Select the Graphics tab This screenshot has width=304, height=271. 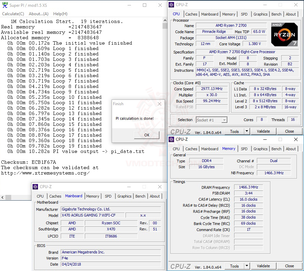click(x=260, y=14)
